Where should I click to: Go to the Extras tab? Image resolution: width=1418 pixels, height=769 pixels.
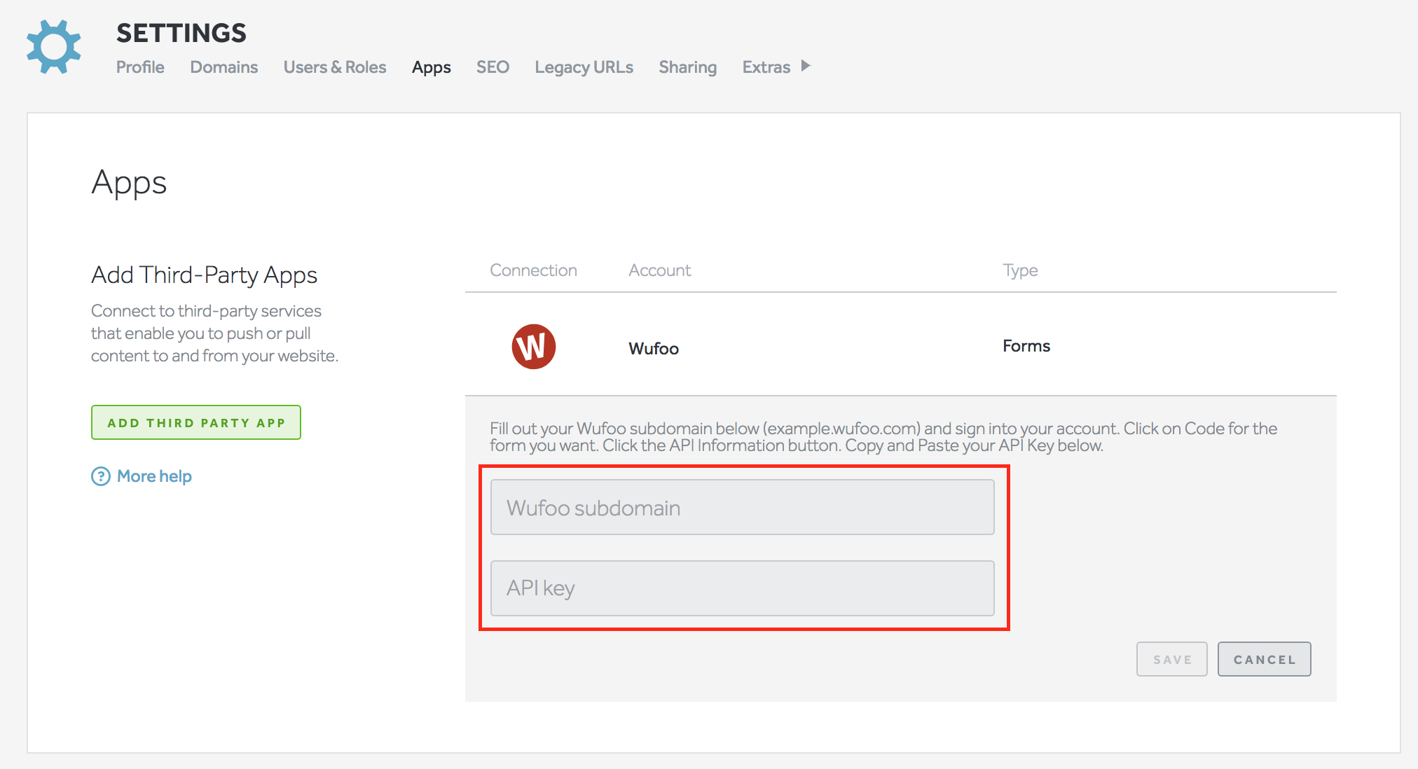766,67
